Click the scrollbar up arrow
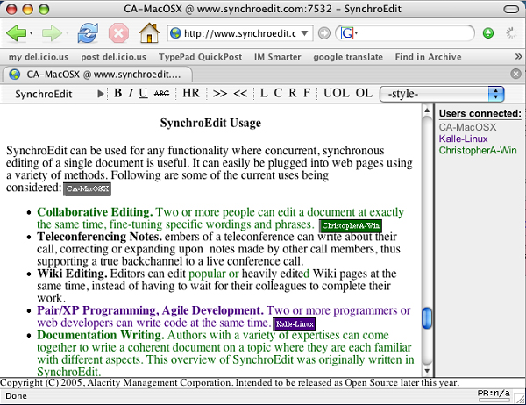 (427, 110)
